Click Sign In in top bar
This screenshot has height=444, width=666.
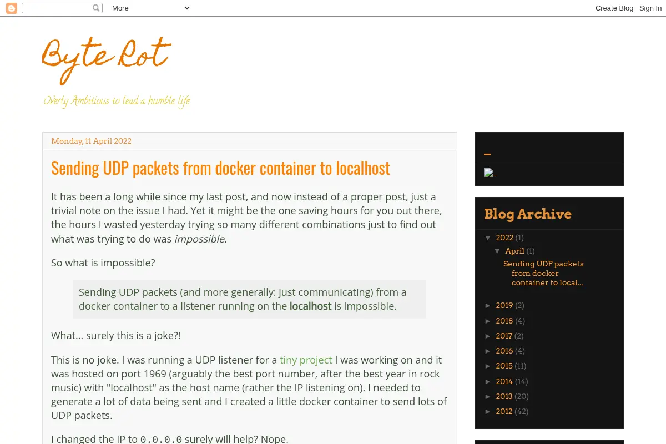(650, 8)
